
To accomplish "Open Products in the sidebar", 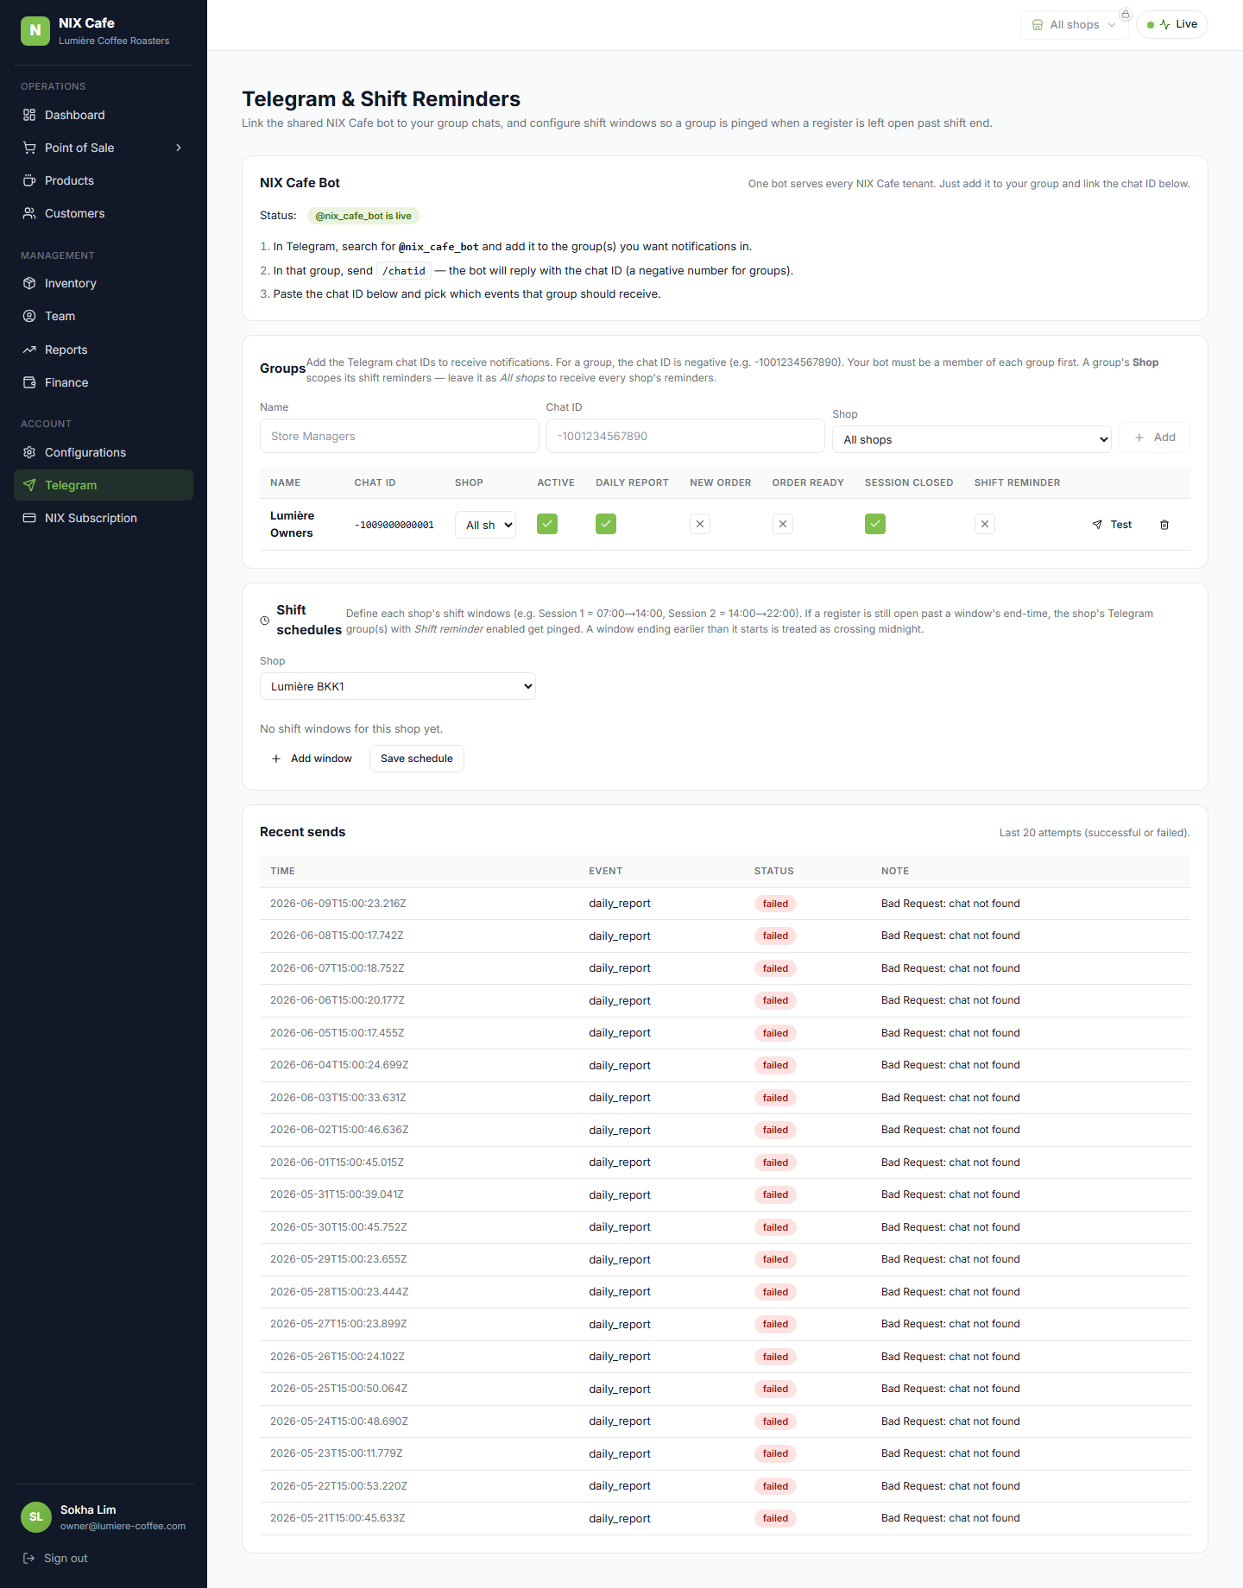I will coord(104,180).
